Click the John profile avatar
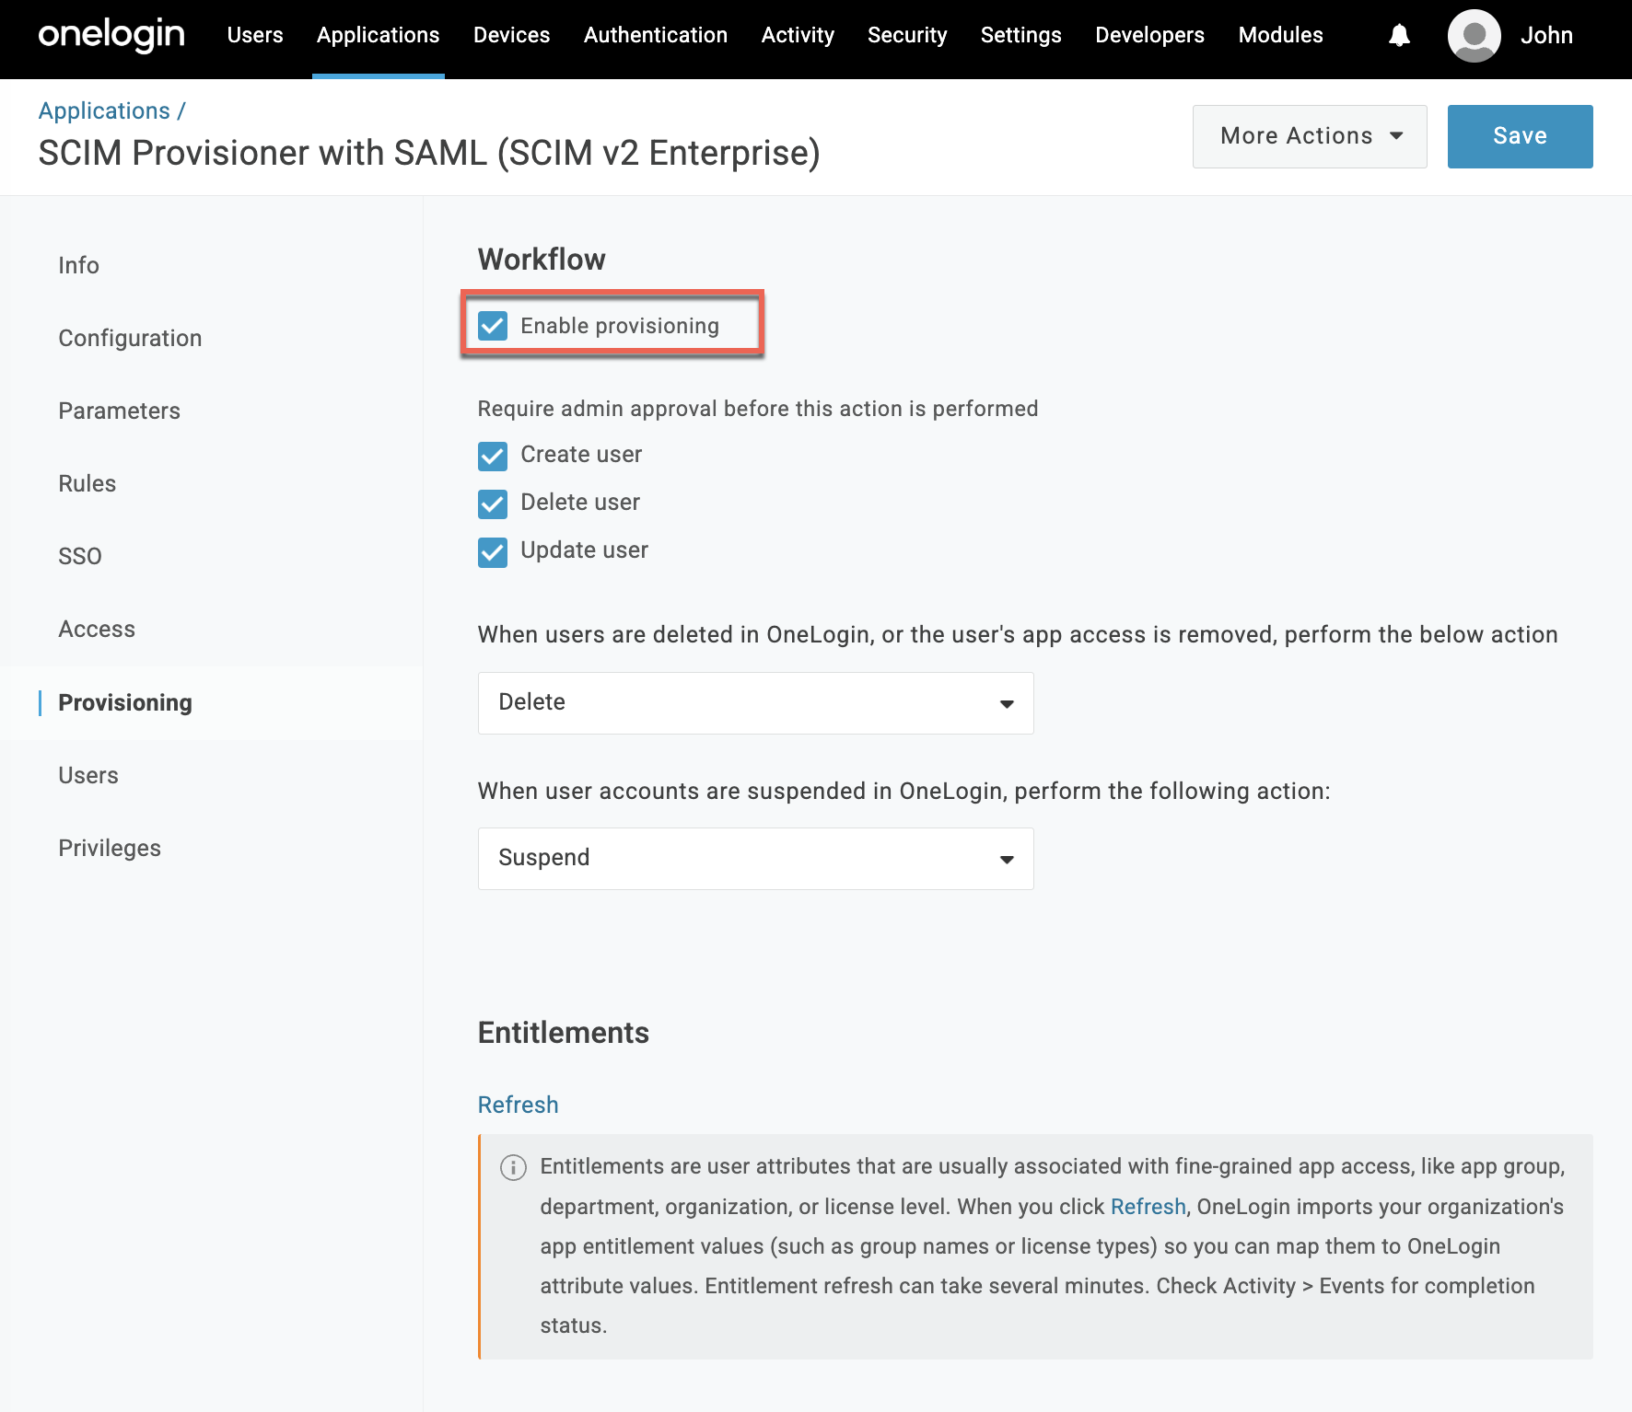1632x1412 pixels. pos(1473,37)
